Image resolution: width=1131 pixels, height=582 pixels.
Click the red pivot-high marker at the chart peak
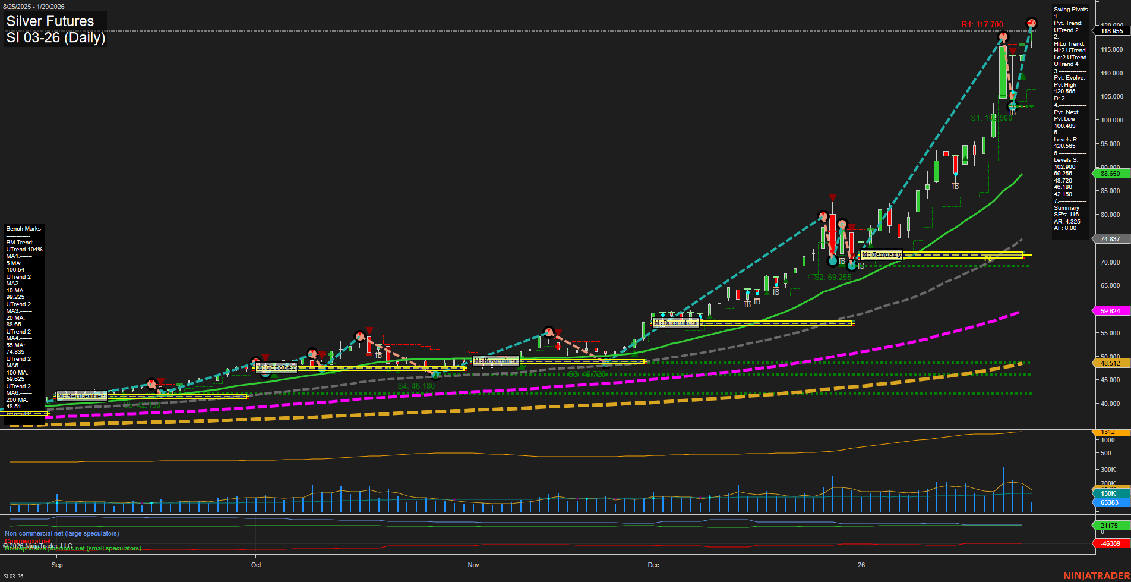point(1032,23)
